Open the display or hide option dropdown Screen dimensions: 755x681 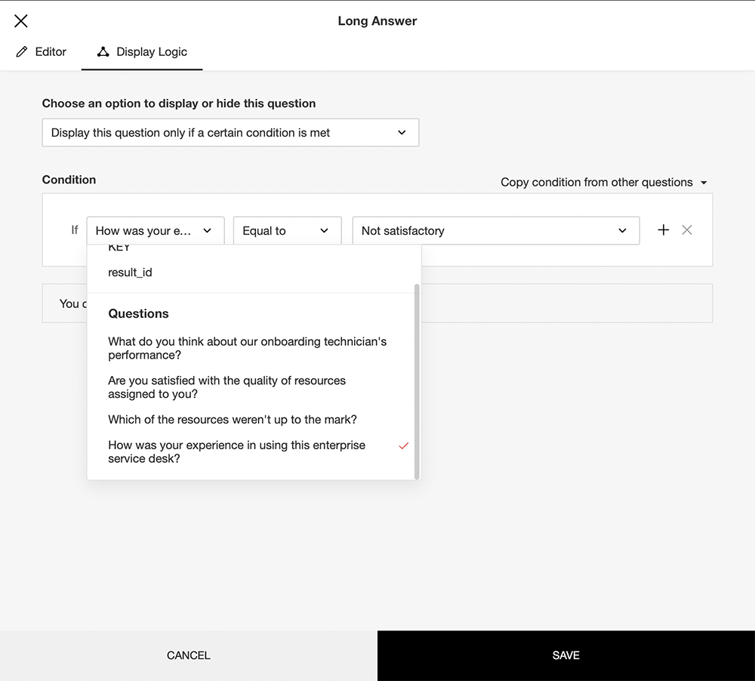point(230,132)
